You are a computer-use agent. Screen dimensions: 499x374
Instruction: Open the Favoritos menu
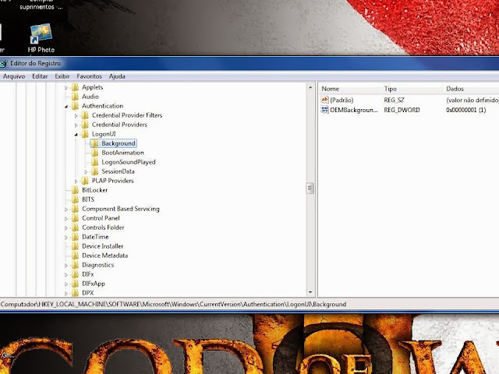point(89,76)
